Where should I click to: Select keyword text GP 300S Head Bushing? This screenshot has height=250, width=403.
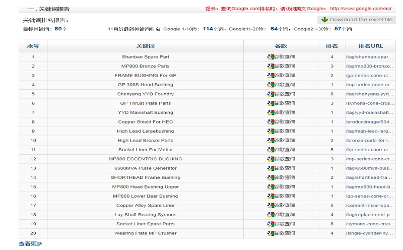pyautogui.click(x=146, y=85)
